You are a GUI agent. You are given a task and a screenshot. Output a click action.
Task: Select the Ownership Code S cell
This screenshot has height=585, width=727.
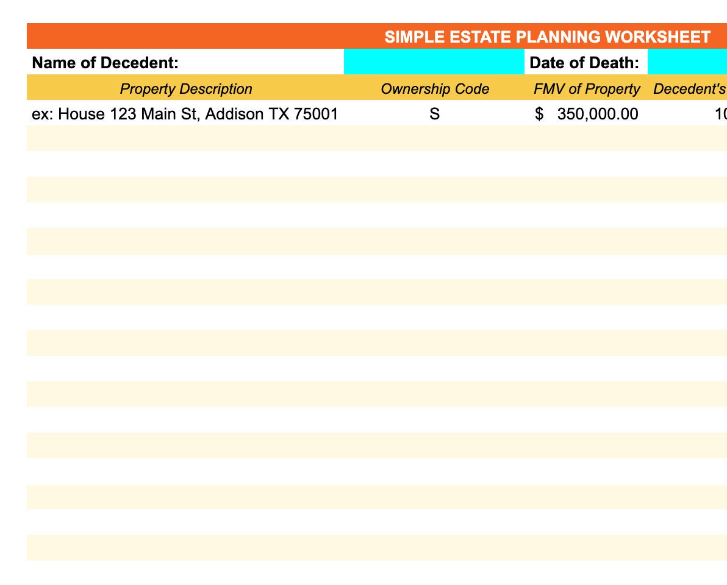point(434,113)
